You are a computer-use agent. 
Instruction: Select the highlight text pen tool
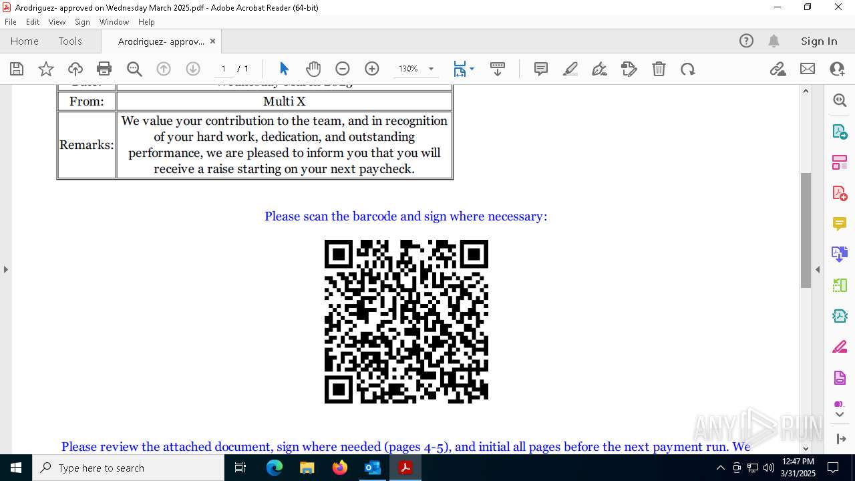[570, 69]
